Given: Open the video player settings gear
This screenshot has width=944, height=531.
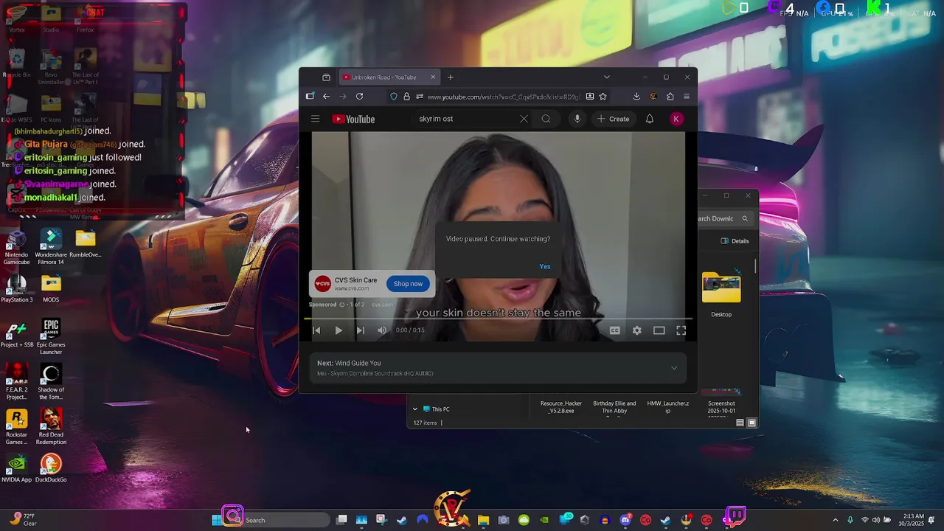Looking at the screenshot, I should tap(636, 330).
